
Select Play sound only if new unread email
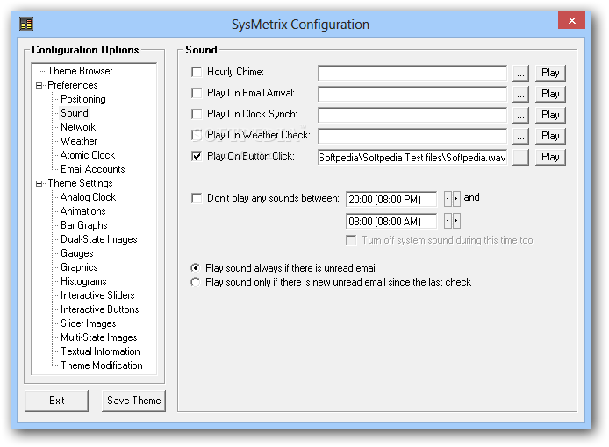click(196, 282)
